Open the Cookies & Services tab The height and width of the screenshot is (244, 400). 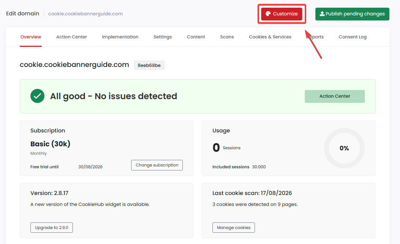pyautogui.click(x=270, y=37)
